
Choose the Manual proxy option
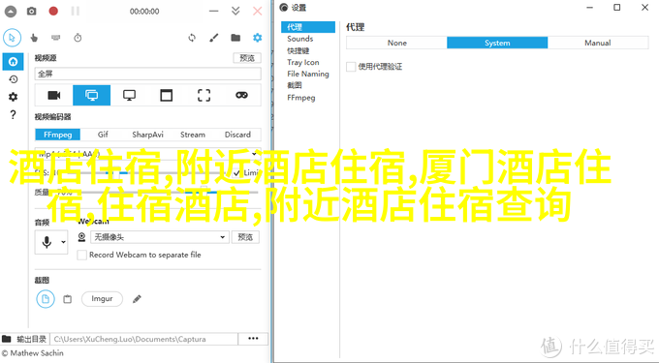click(598, 43)
